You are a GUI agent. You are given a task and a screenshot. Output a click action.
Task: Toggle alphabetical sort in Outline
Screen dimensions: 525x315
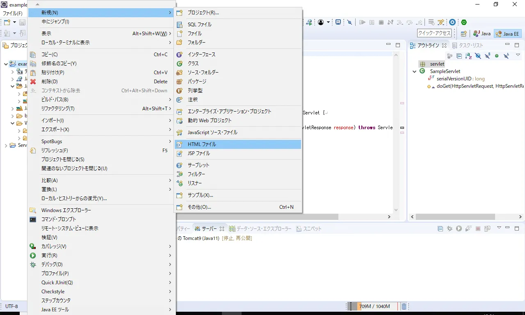[x=468, y=56]
